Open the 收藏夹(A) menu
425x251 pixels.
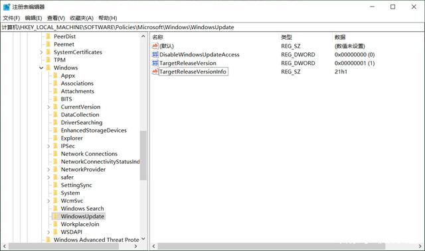[82, 18]
